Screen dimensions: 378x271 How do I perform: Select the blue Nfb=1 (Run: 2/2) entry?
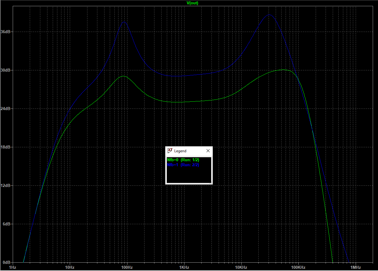[183, 165]
